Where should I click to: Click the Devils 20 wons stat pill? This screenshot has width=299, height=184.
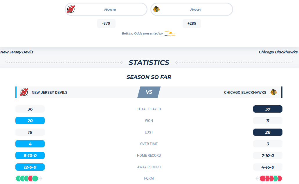point(30,121)
